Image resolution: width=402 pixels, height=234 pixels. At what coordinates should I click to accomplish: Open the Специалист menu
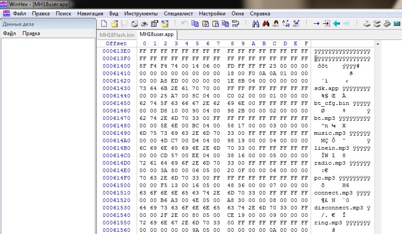178,14
